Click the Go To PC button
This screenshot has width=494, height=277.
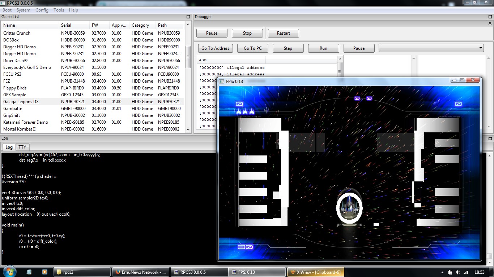point(253,48)
